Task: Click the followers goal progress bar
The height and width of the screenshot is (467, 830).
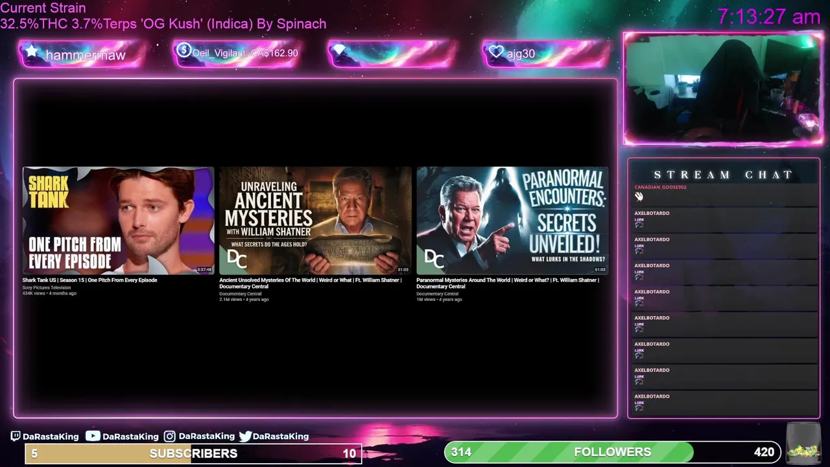Action: click(613, 452)
